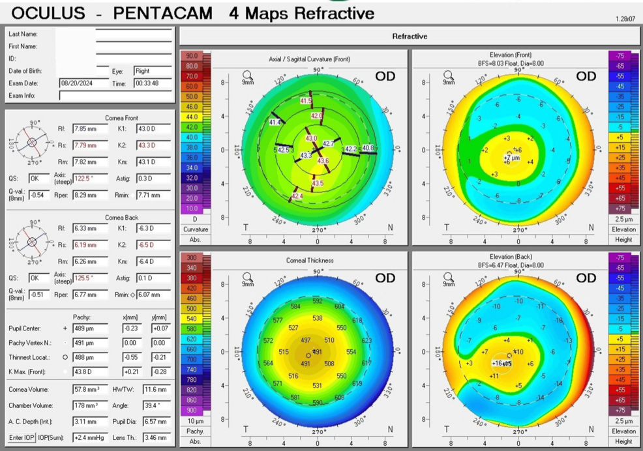Click the Thinnest Locat. circle marker symbol
The width and height of the screenshot is (643, 451).
click(x=65, y=357)
